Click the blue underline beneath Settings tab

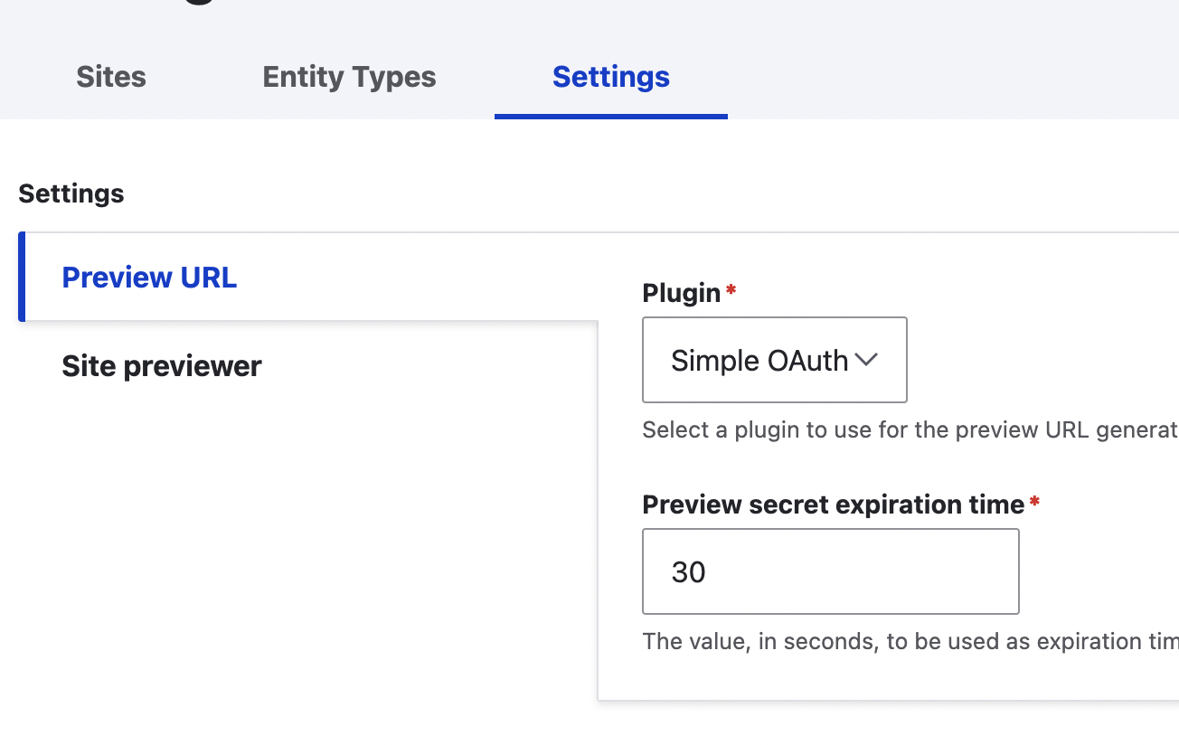610,116
